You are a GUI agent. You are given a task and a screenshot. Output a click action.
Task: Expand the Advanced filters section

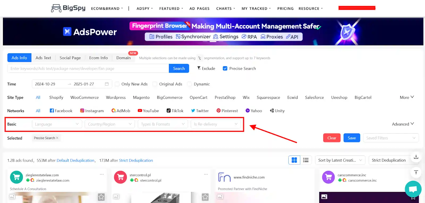403,124
